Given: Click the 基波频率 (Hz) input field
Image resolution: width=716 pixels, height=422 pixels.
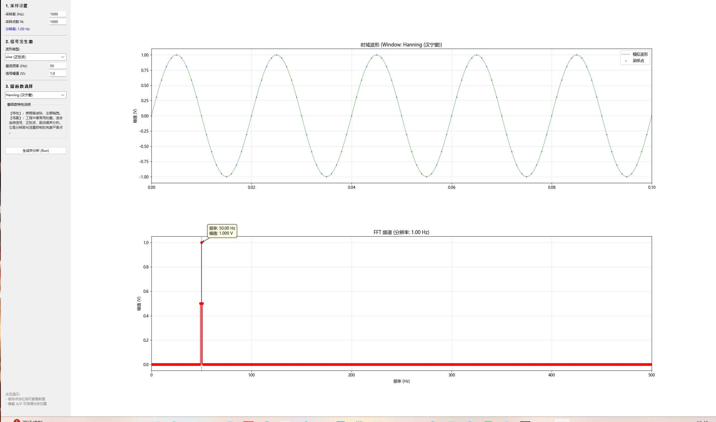Looking at the screenshot, I should (57, 66).
